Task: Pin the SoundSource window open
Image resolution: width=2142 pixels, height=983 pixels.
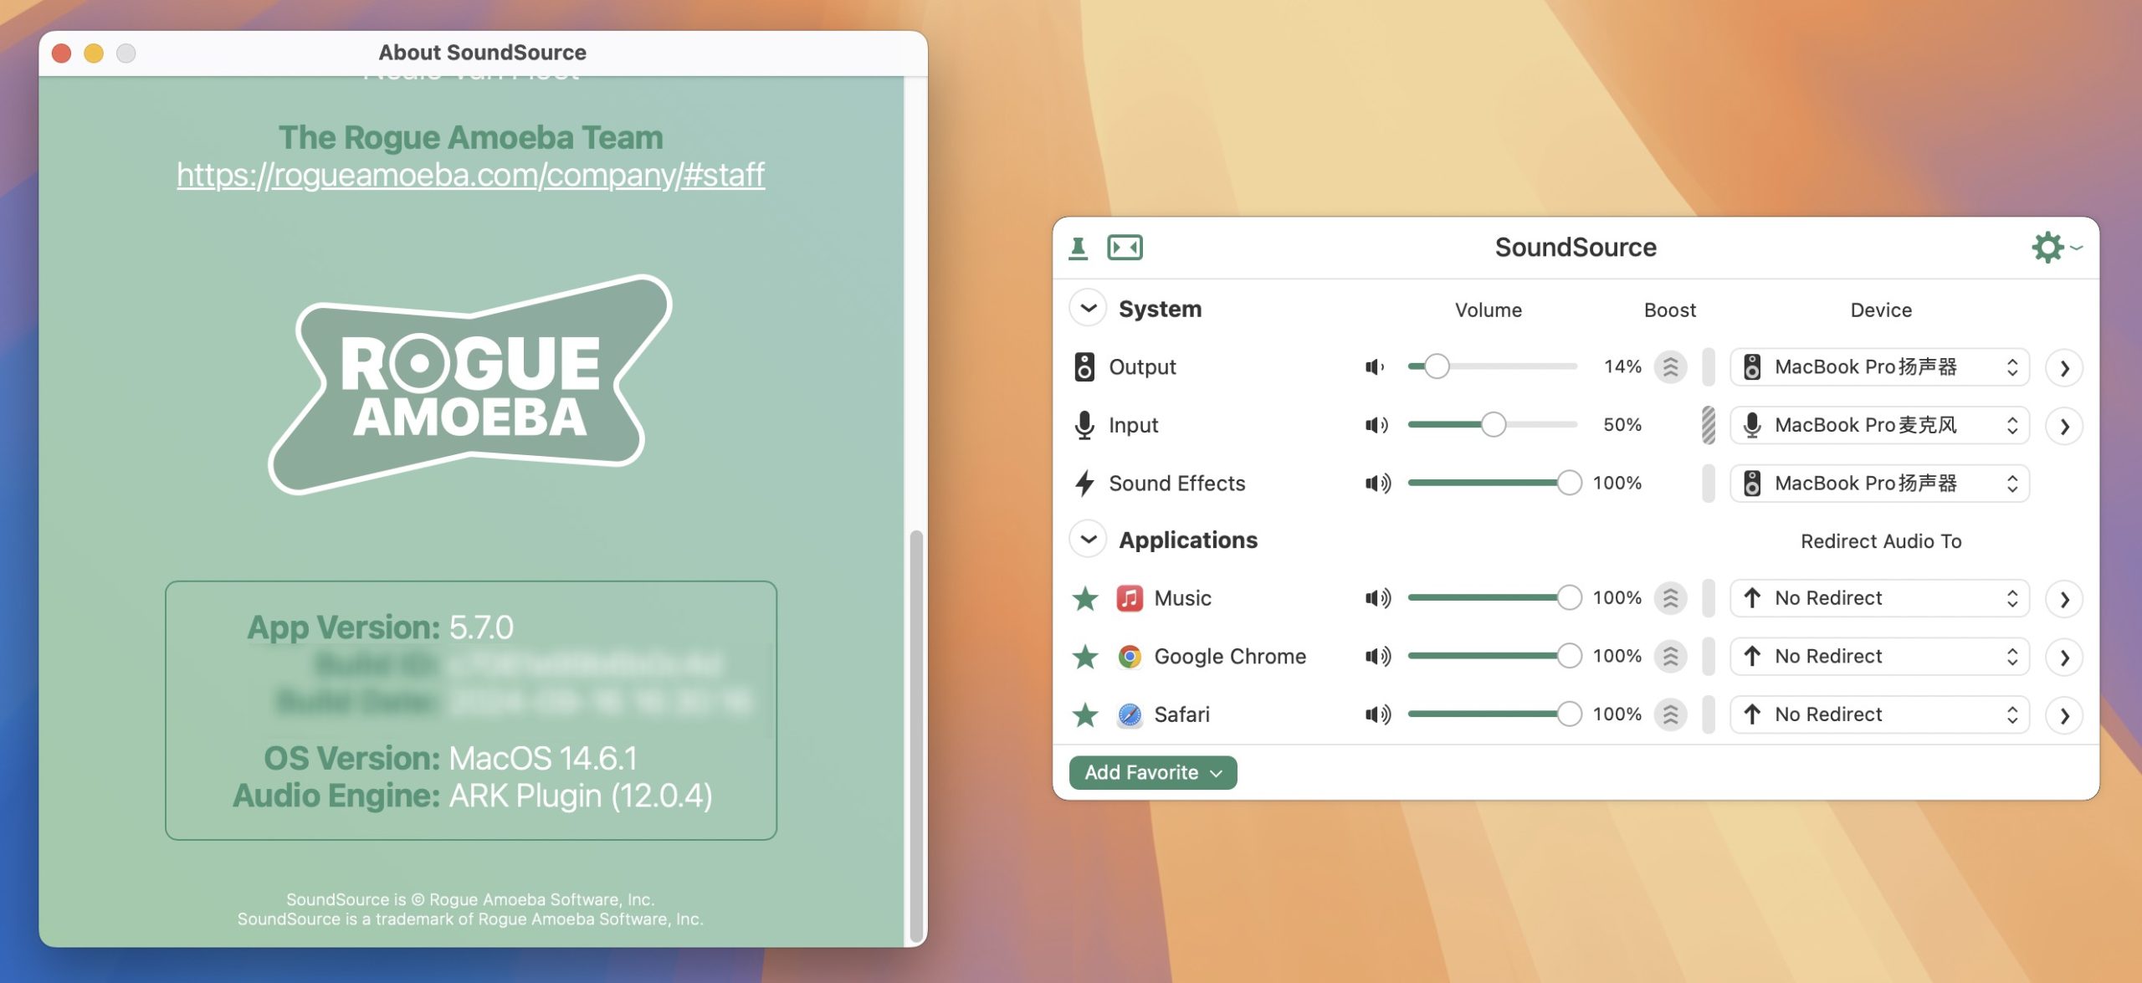Action: click(1079, 248)
